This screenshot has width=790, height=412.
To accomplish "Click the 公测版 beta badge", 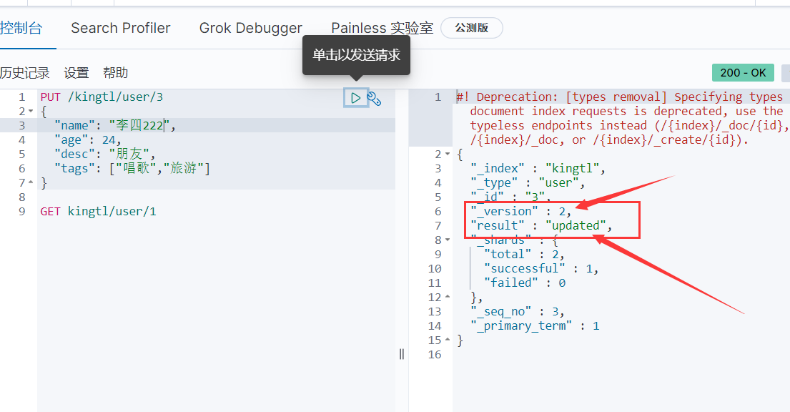I will (471, 29).
